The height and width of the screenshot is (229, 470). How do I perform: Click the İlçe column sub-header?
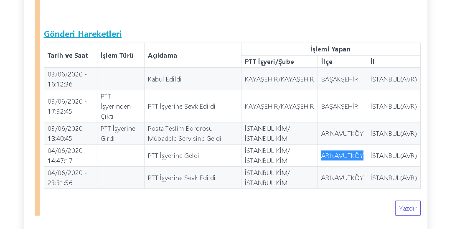327,61
